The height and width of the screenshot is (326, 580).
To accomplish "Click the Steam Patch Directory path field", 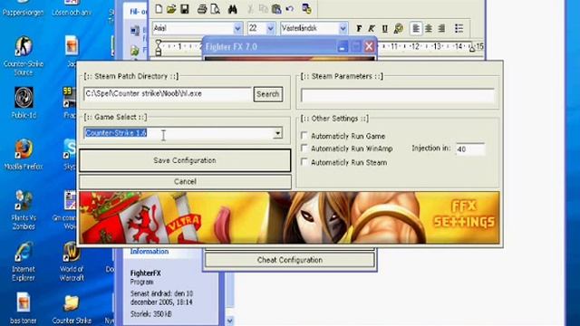I will pyautogui.click(x=168, y=94).
